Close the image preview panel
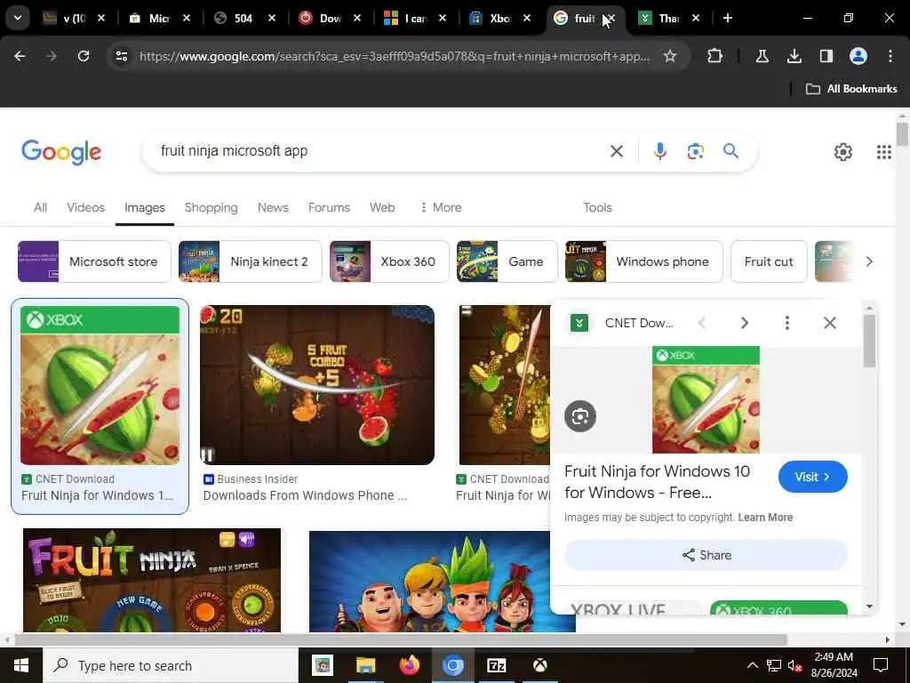Image resolution: width=910 pixels, height=683 pixels. [829, 323]
